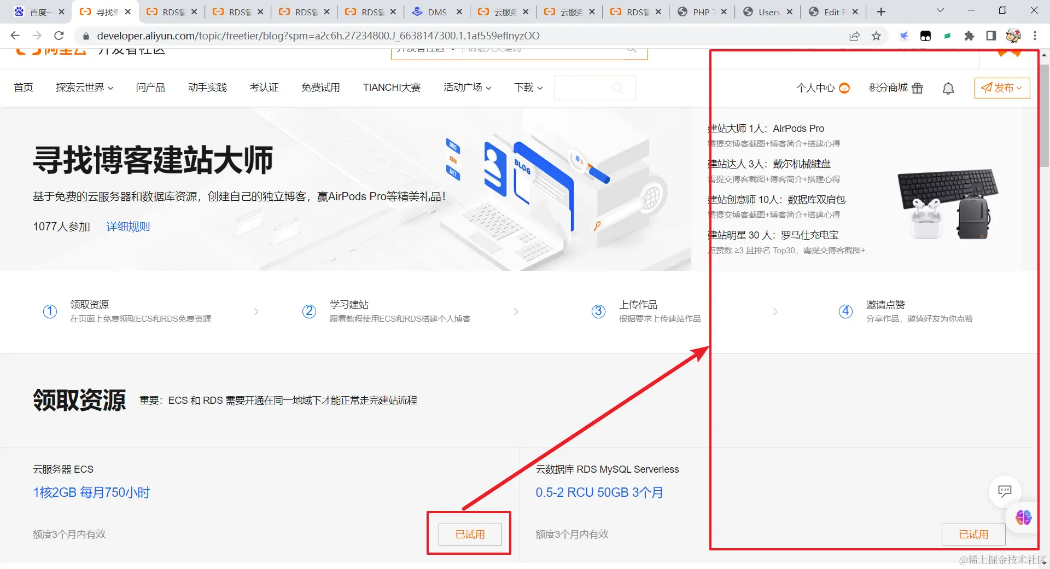Switch to the 百度 browser tab
Image resolution: width=1050 pixels, height=569 pixels.
tap(38, 12)
